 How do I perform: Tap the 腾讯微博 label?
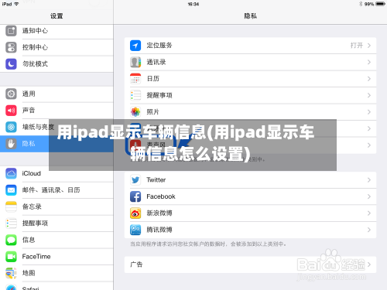159,230
